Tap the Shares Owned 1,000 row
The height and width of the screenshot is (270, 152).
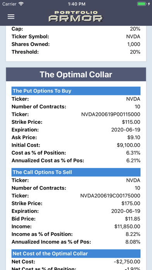(76, 44)
